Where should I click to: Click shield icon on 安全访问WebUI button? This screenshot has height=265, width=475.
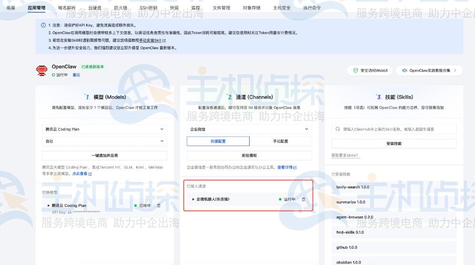pyautogui.click(x=355, y=70)
